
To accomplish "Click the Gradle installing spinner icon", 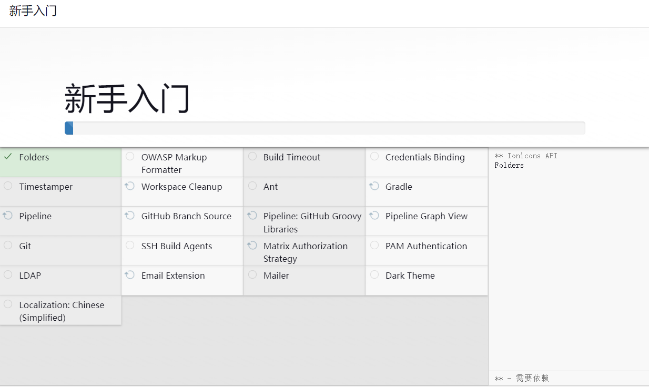I will [x=374, y=186].
